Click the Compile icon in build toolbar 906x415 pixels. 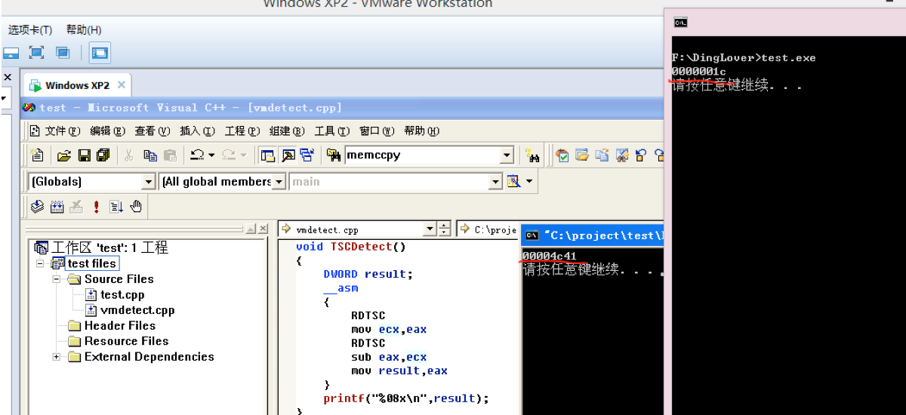click(x=37, y=206)
